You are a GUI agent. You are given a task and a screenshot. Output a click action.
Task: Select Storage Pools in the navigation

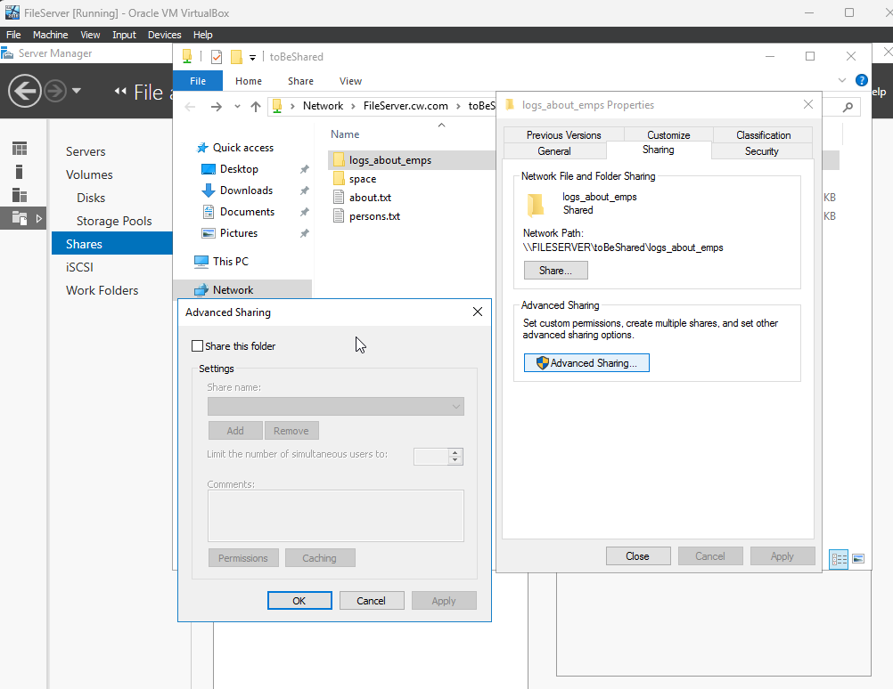click(x=114, y=221)
